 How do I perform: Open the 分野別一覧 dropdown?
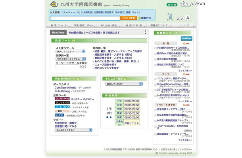point(71,59)
